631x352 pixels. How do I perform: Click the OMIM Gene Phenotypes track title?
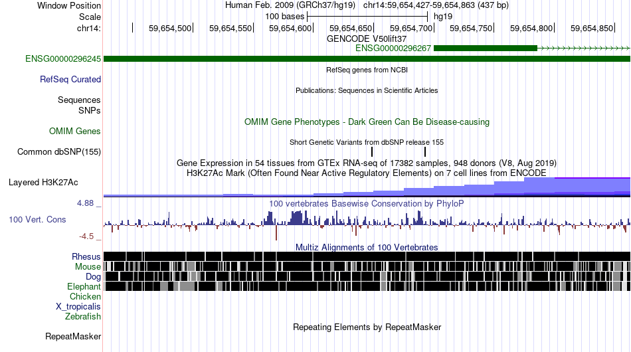367,122
